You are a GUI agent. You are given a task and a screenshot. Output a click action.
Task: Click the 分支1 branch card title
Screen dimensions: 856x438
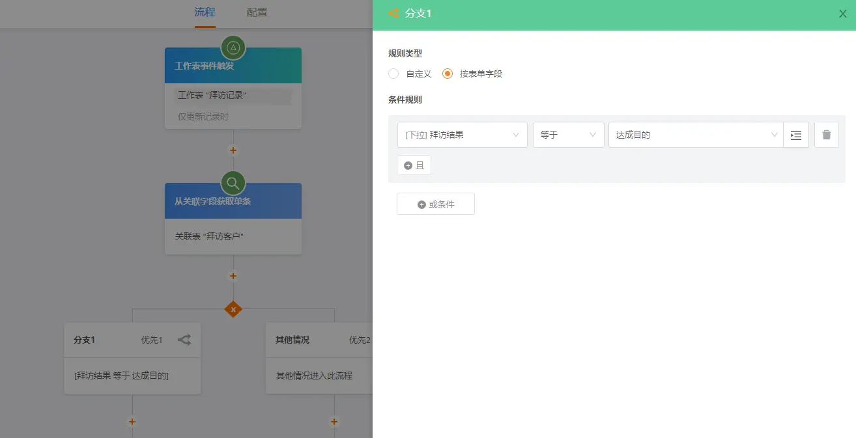tap(85, 340)
